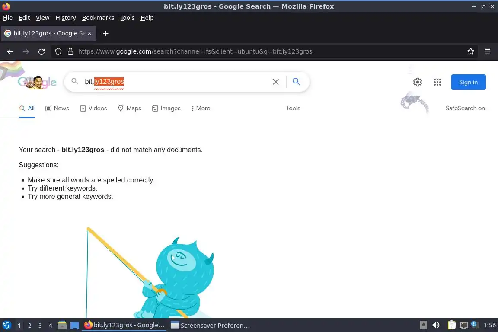This screenshot has height=332, width=498.
Task: Click the bit.ly123gros browser tab
Action: 48,33
